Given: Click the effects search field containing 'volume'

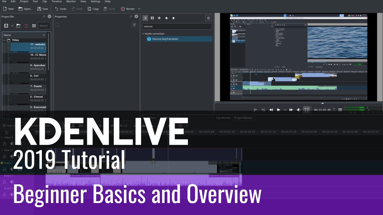Looking at the screenshot, I should (177, 26).
